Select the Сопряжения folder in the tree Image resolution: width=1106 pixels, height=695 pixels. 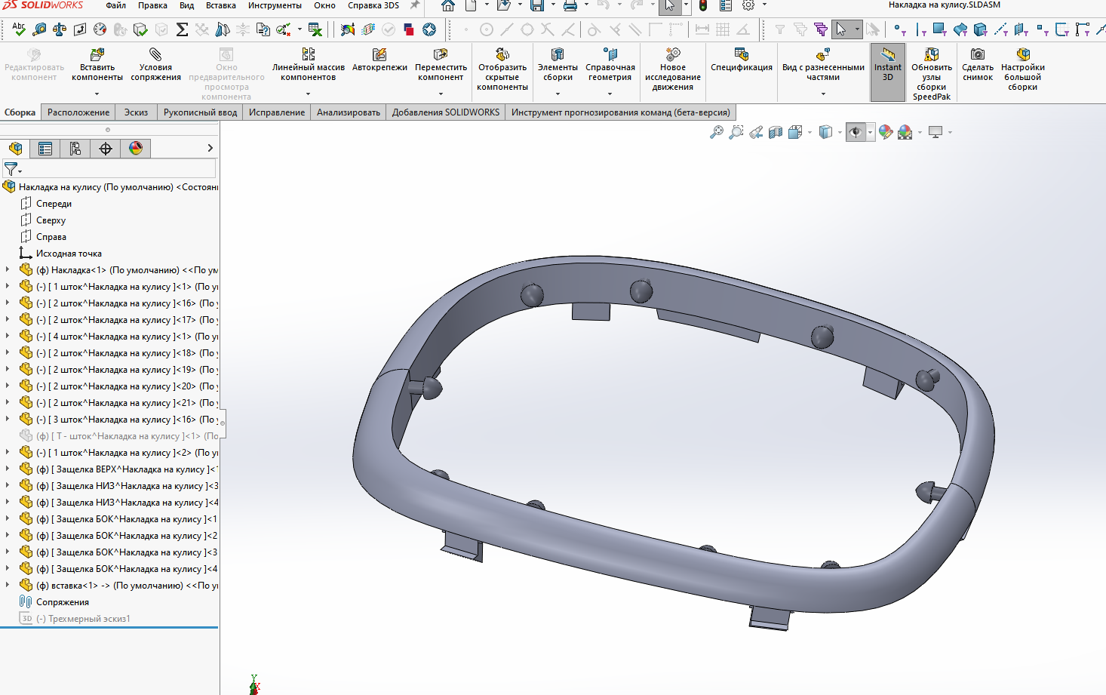pos(63,602)
